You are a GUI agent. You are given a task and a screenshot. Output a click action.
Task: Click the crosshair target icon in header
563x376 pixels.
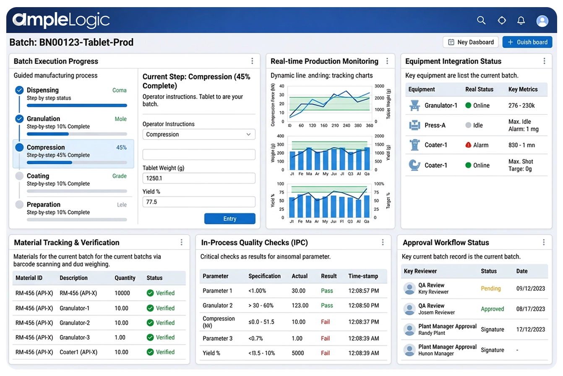(x=502, y=20)
